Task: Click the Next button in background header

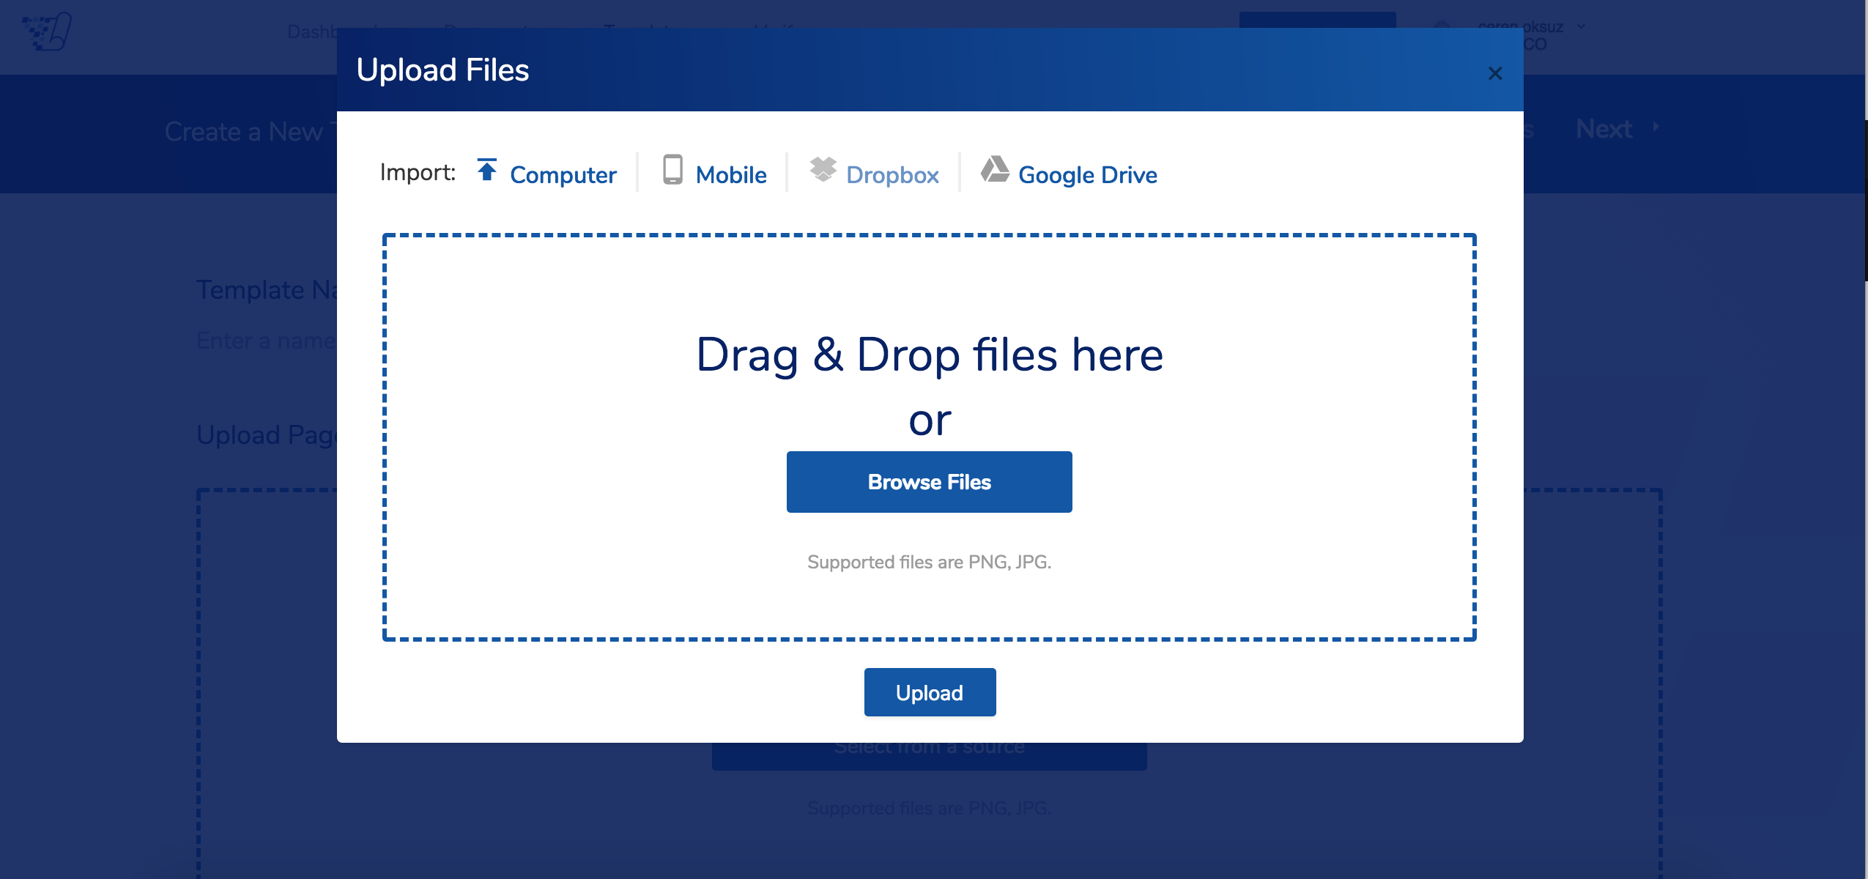Action: pyautogui.click(x=1604, y=129)
